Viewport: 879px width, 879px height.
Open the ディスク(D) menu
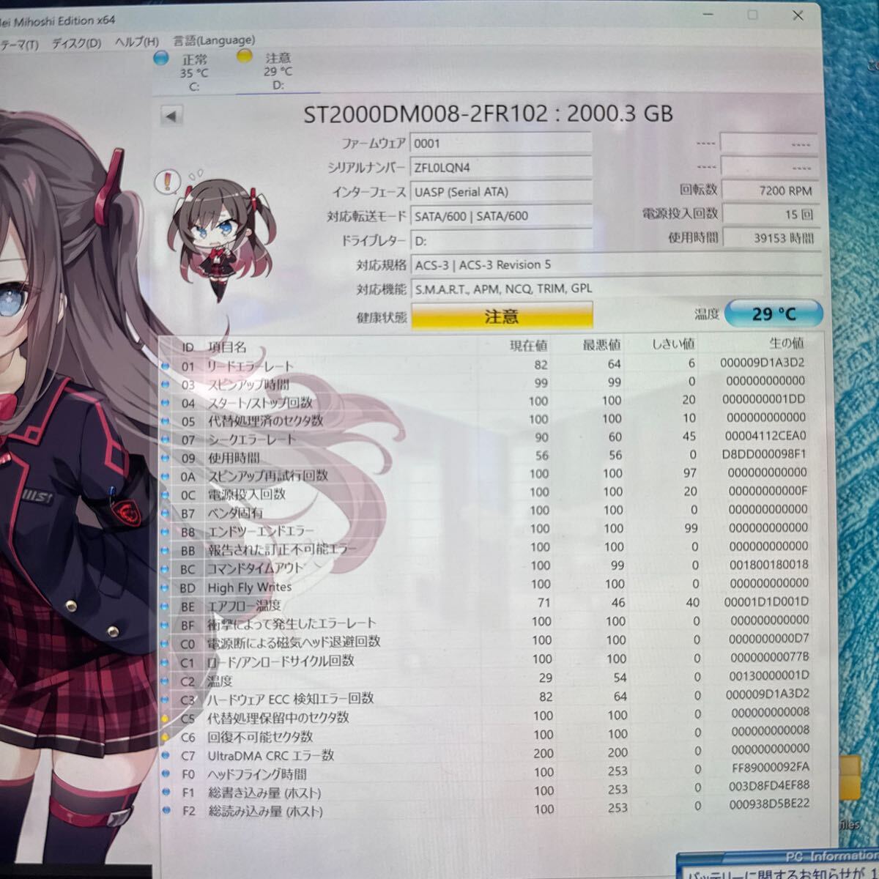coord(76,43)
